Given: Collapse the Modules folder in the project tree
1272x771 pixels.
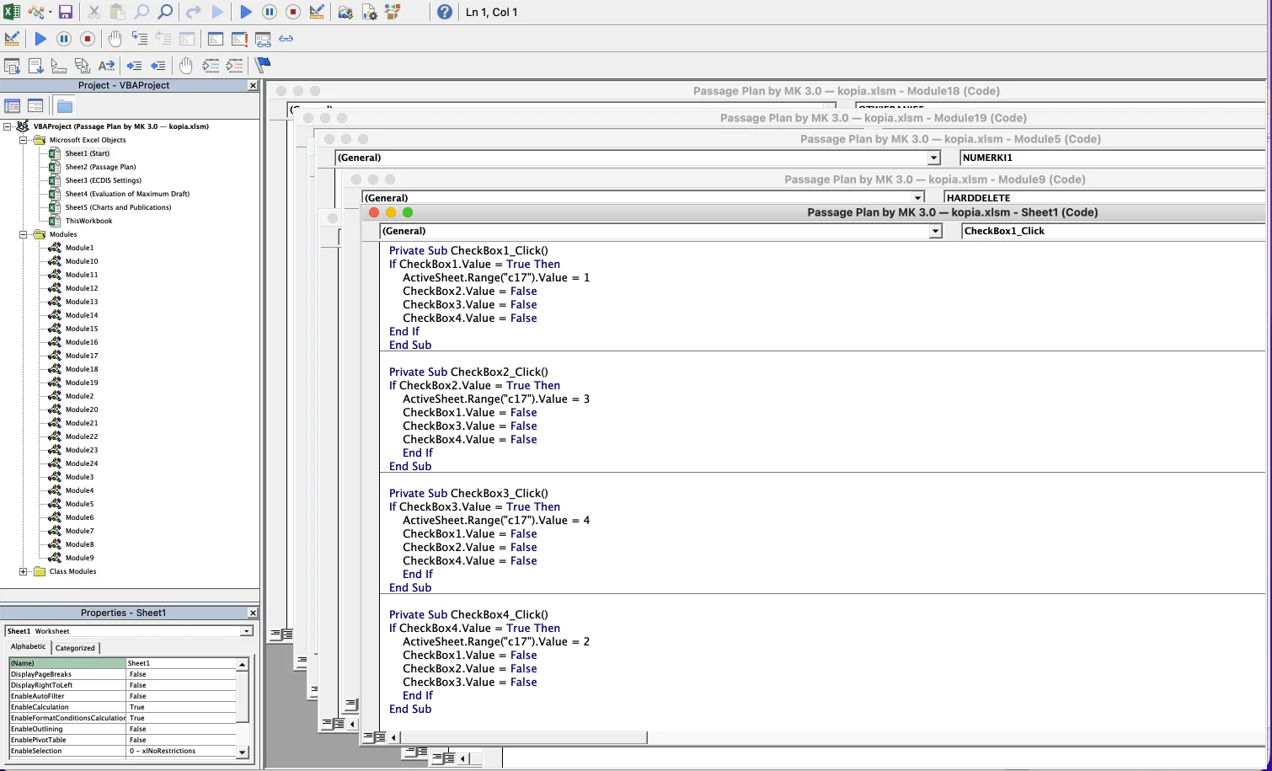Looking at the screenshot, I should click(x=24, y=234).
